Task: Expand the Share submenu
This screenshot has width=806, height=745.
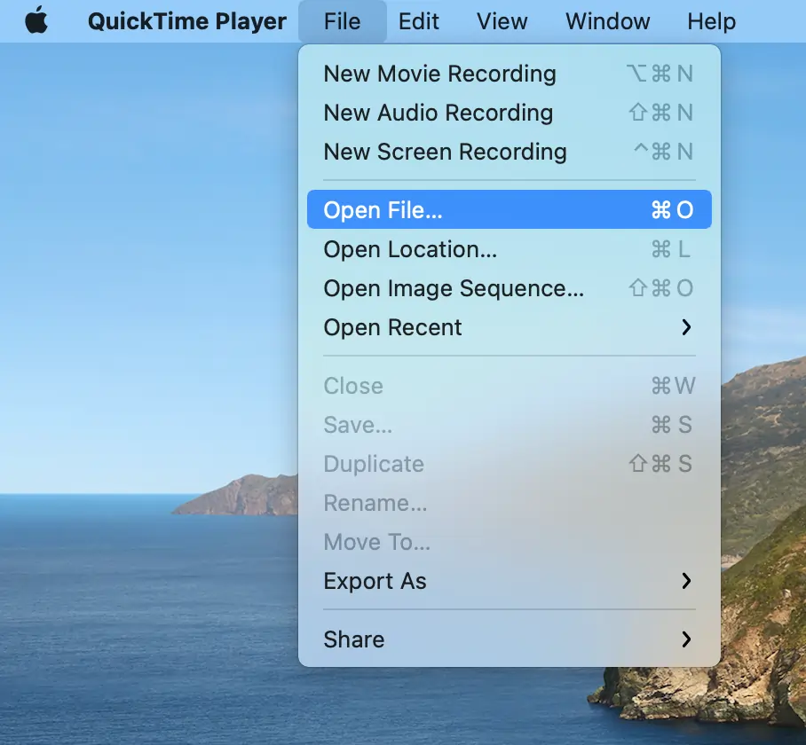Action: pos(509,639)
